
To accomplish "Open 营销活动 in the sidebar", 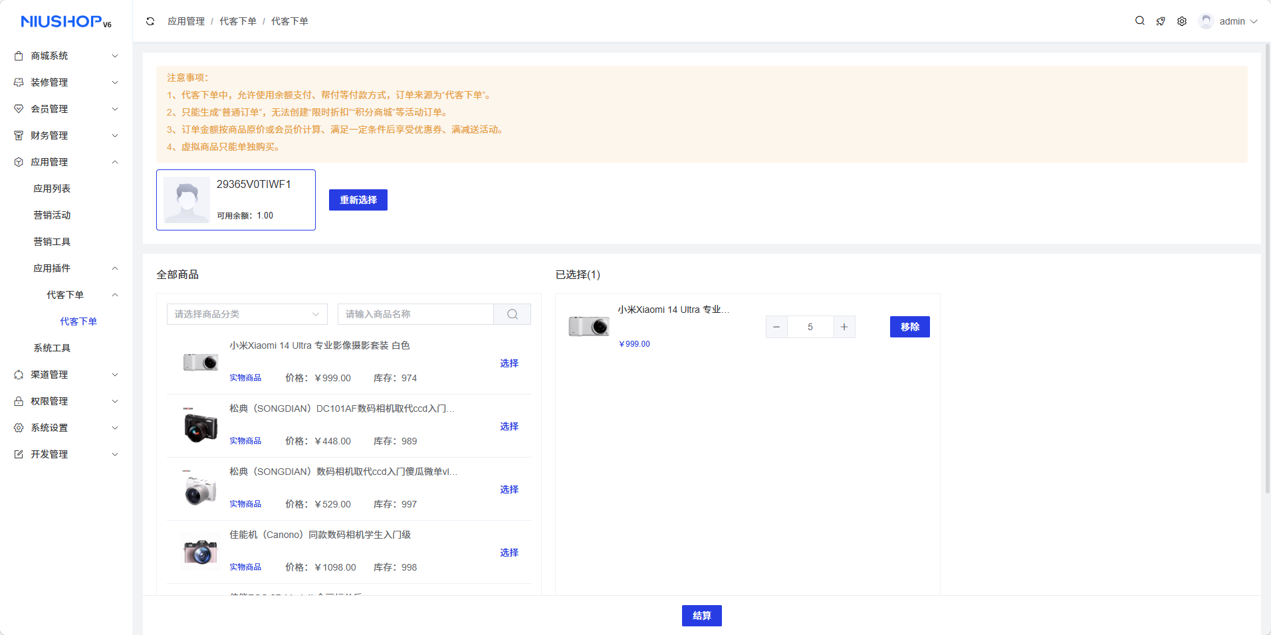I will 52,215.
